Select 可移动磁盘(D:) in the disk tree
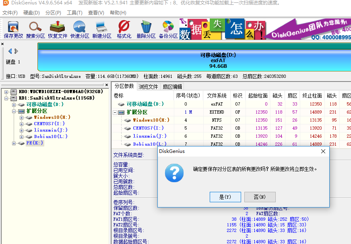 [x=45, y=104]
